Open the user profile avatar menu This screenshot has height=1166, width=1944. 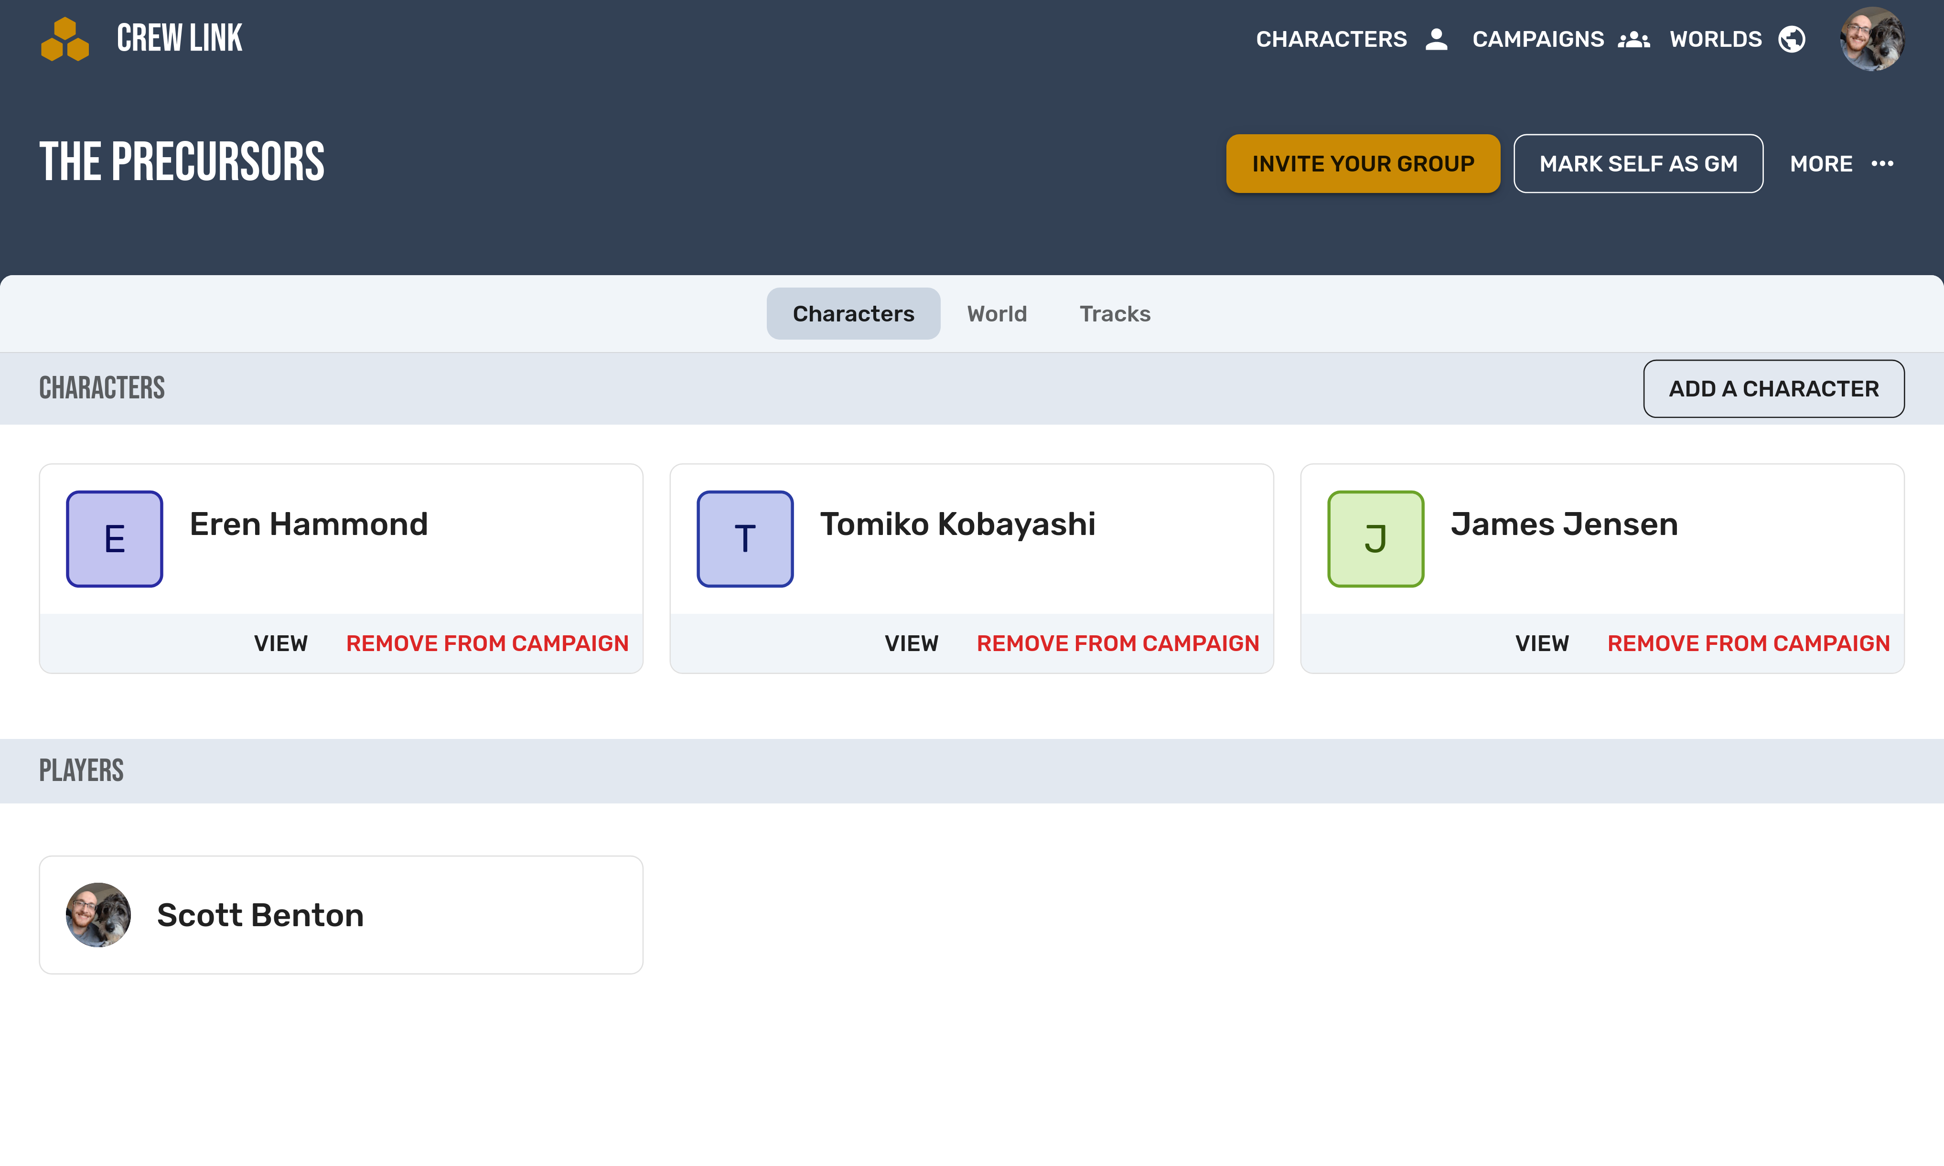tap(1872, 39)
